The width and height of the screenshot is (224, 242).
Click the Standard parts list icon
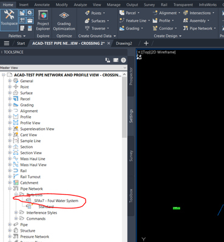(x=29, y=206)
